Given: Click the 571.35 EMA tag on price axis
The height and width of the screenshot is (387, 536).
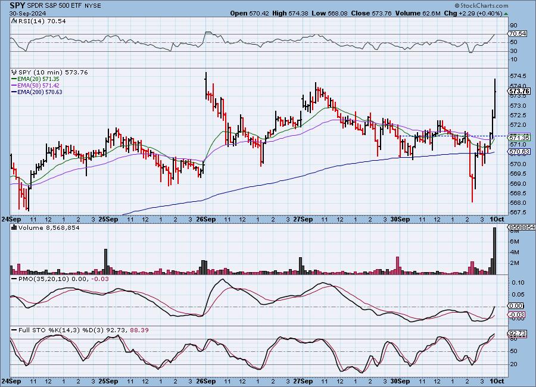Looking at the screenshot, I should 519,138.
